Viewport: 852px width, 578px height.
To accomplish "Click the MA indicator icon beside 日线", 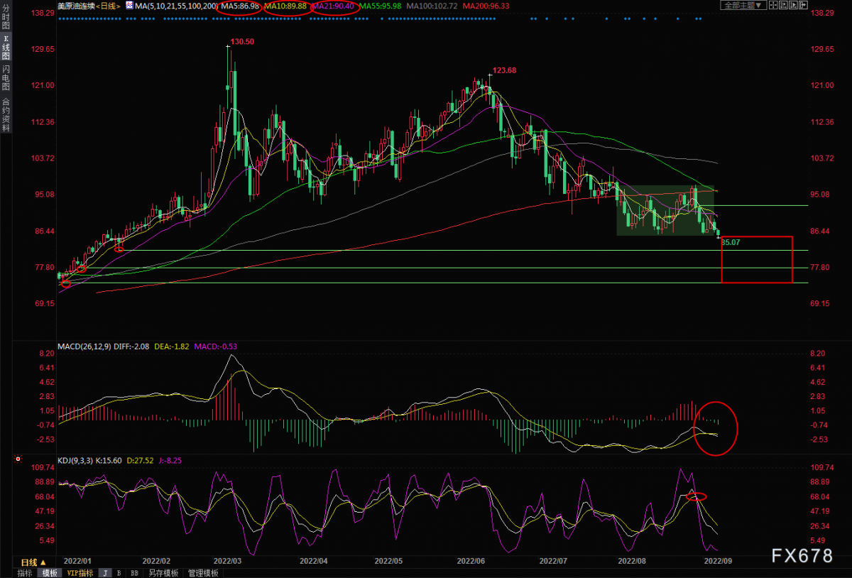I will click(129, 5).
